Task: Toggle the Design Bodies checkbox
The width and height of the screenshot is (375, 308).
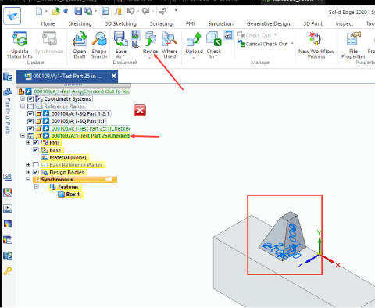Action: point(36,172)
